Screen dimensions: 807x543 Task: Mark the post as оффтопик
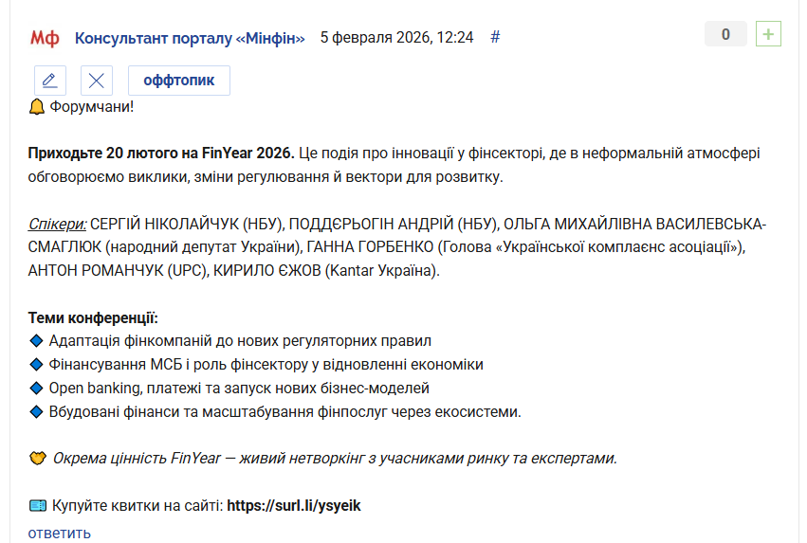179,81
